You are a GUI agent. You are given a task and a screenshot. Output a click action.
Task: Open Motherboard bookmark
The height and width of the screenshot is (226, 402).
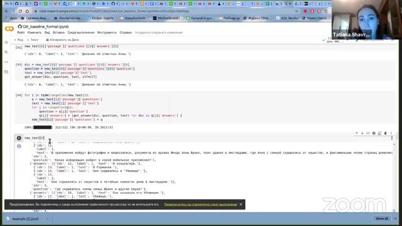[168, 18]
